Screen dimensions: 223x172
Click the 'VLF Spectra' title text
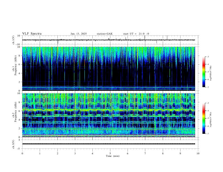tap(32, 34)
